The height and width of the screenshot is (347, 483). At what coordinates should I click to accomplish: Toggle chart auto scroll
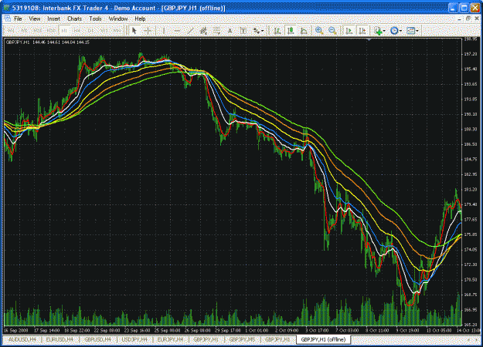coord(349,31)
